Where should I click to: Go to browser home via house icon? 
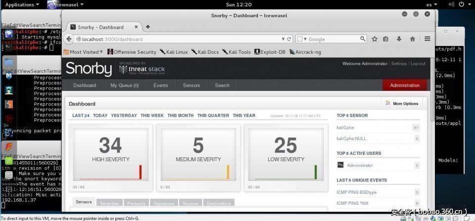(412, 39)
